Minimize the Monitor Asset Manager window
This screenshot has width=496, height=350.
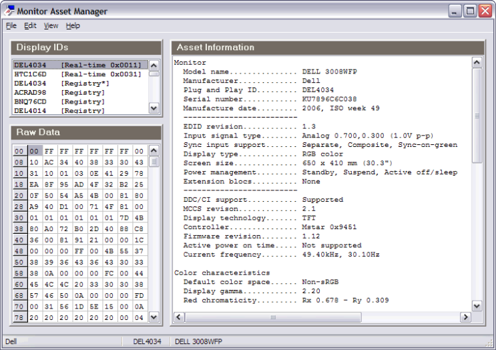pos(455,11)
